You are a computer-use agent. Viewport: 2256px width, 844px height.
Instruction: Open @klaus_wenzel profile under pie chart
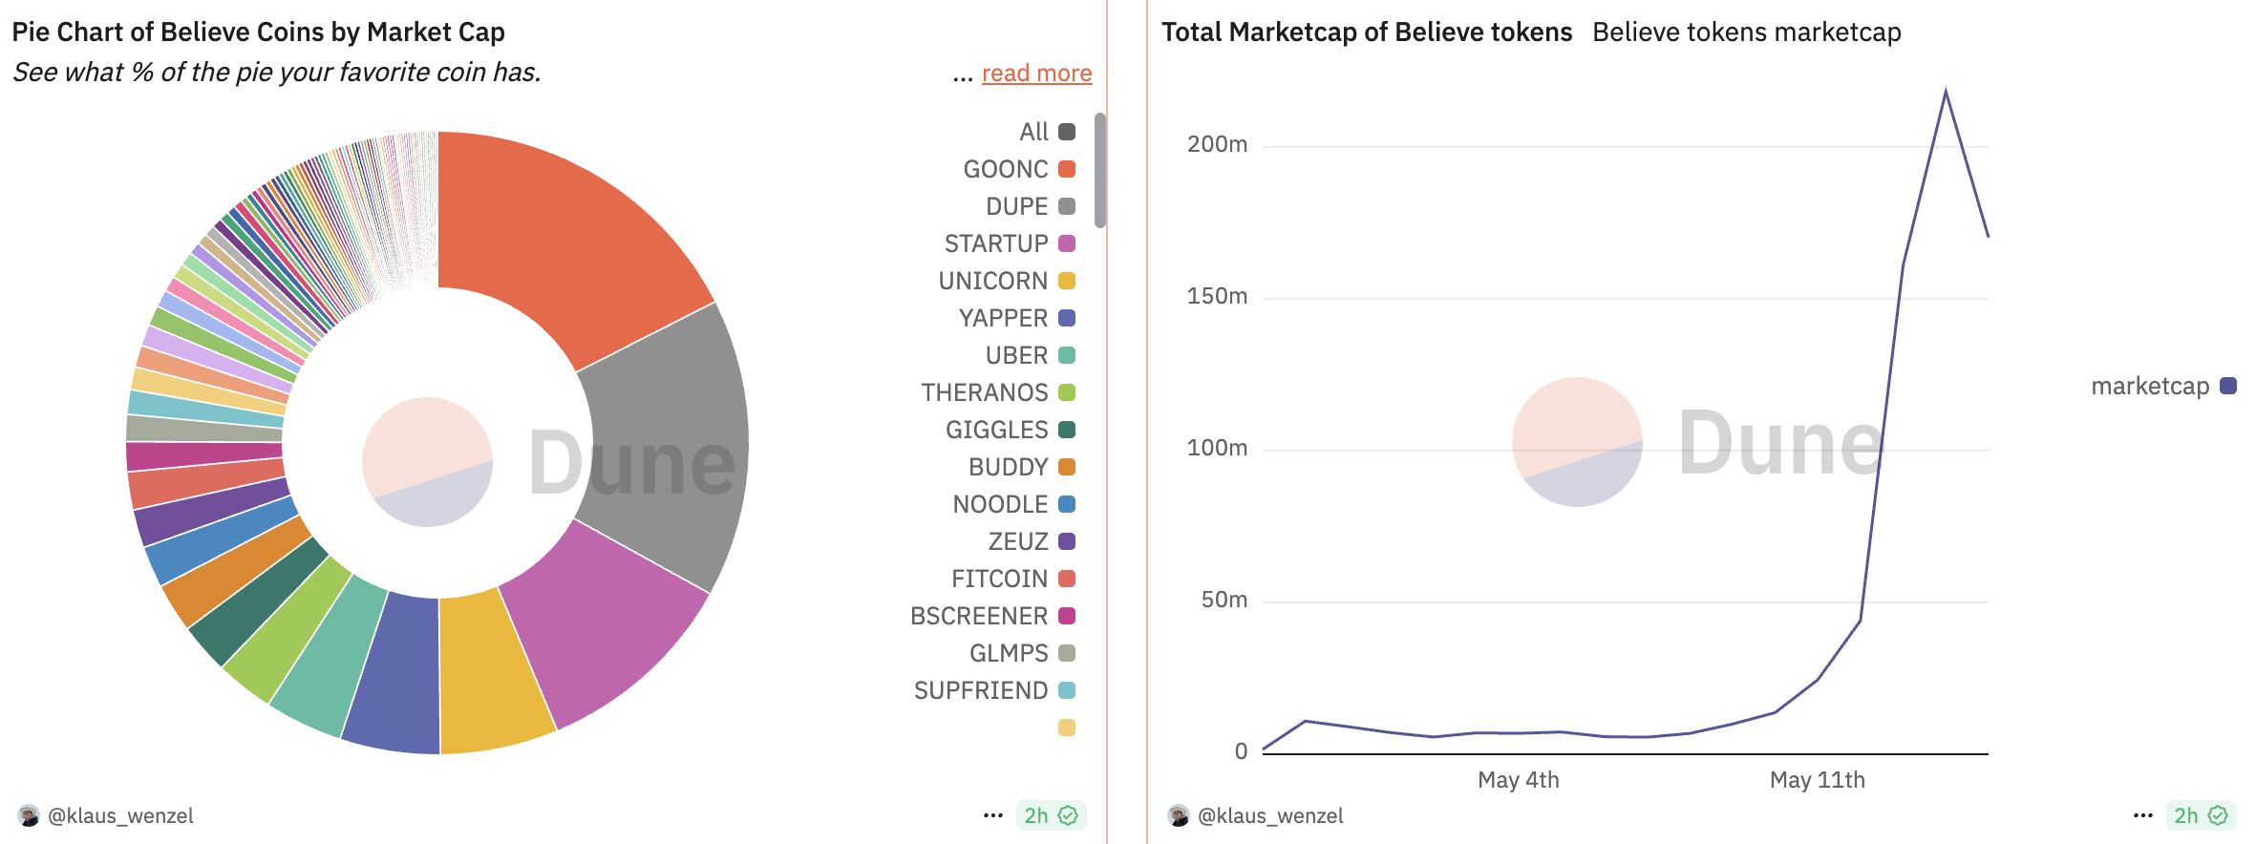coord(120,815)
